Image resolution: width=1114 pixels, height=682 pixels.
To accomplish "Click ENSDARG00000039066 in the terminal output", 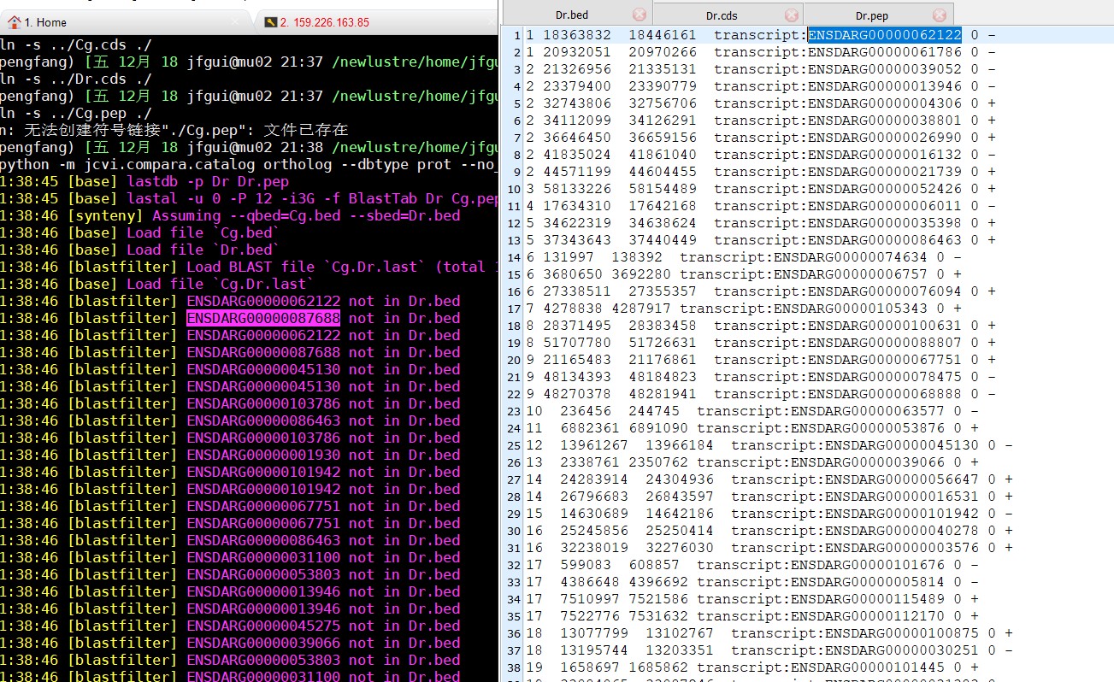I will click(x=263, y=643).
